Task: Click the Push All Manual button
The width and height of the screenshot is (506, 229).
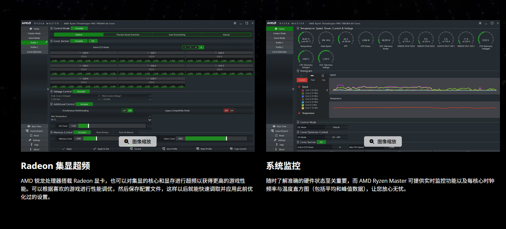Action: click(126, 132)
